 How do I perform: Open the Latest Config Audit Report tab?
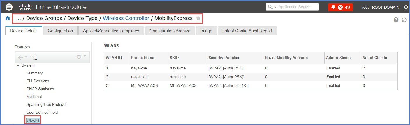click(247, 31)
